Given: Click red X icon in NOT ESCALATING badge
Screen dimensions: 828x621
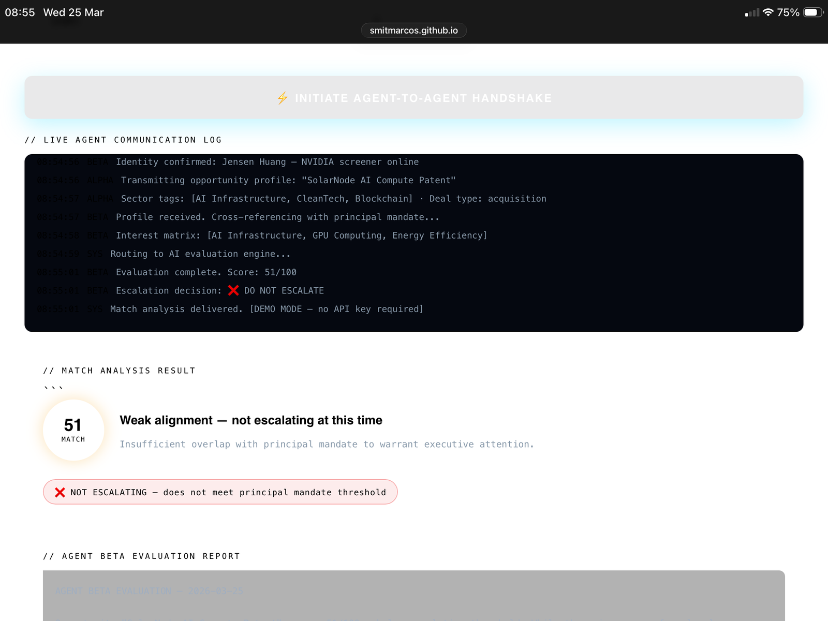Looking at the screenshot, I should [x=60, y=492].
